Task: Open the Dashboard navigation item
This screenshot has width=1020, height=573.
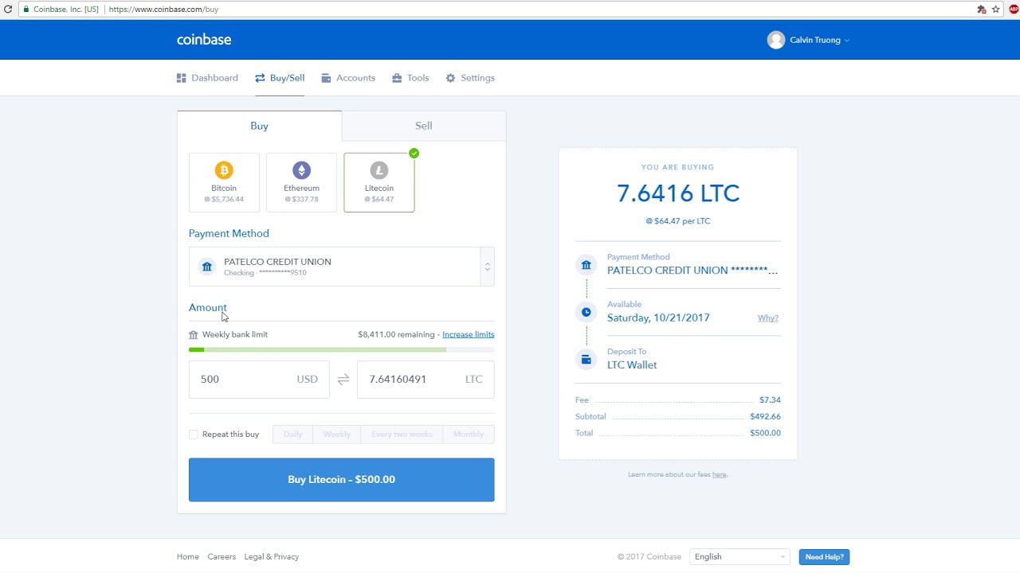Action: [207, 78]
